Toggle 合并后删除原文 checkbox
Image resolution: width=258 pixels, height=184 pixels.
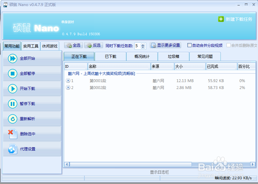[x=229, y=45]
